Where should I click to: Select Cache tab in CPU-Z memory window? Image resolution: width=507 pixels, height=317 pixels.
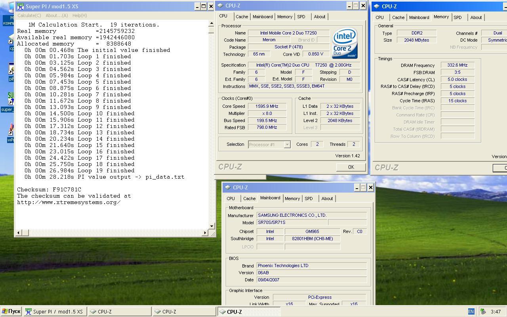(x=398, y=17)
